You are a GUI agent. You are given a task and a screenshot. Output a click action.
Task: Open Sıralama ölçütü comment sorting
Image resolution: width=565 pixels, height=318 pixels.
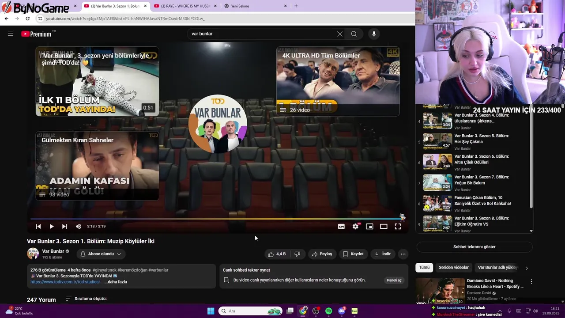click(87, 299)
